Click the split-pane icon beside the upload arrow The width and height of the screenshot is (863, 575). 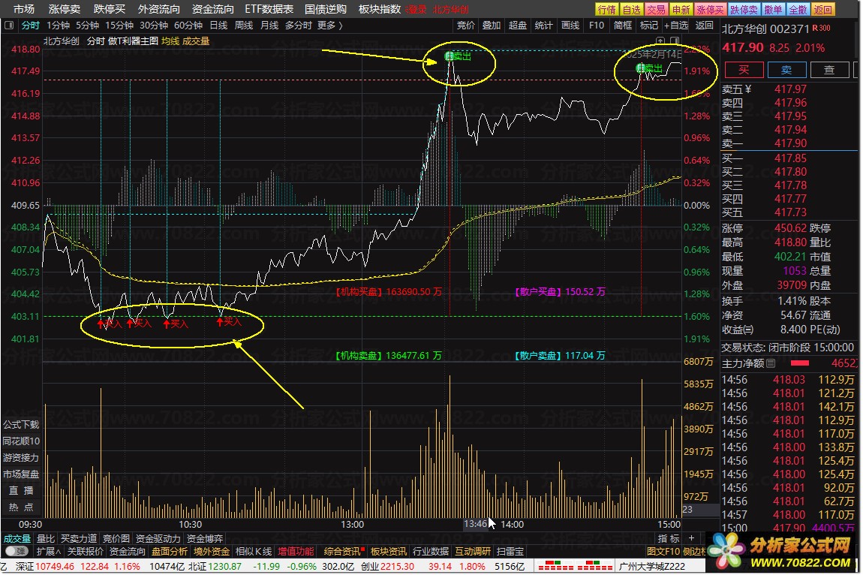674,41
